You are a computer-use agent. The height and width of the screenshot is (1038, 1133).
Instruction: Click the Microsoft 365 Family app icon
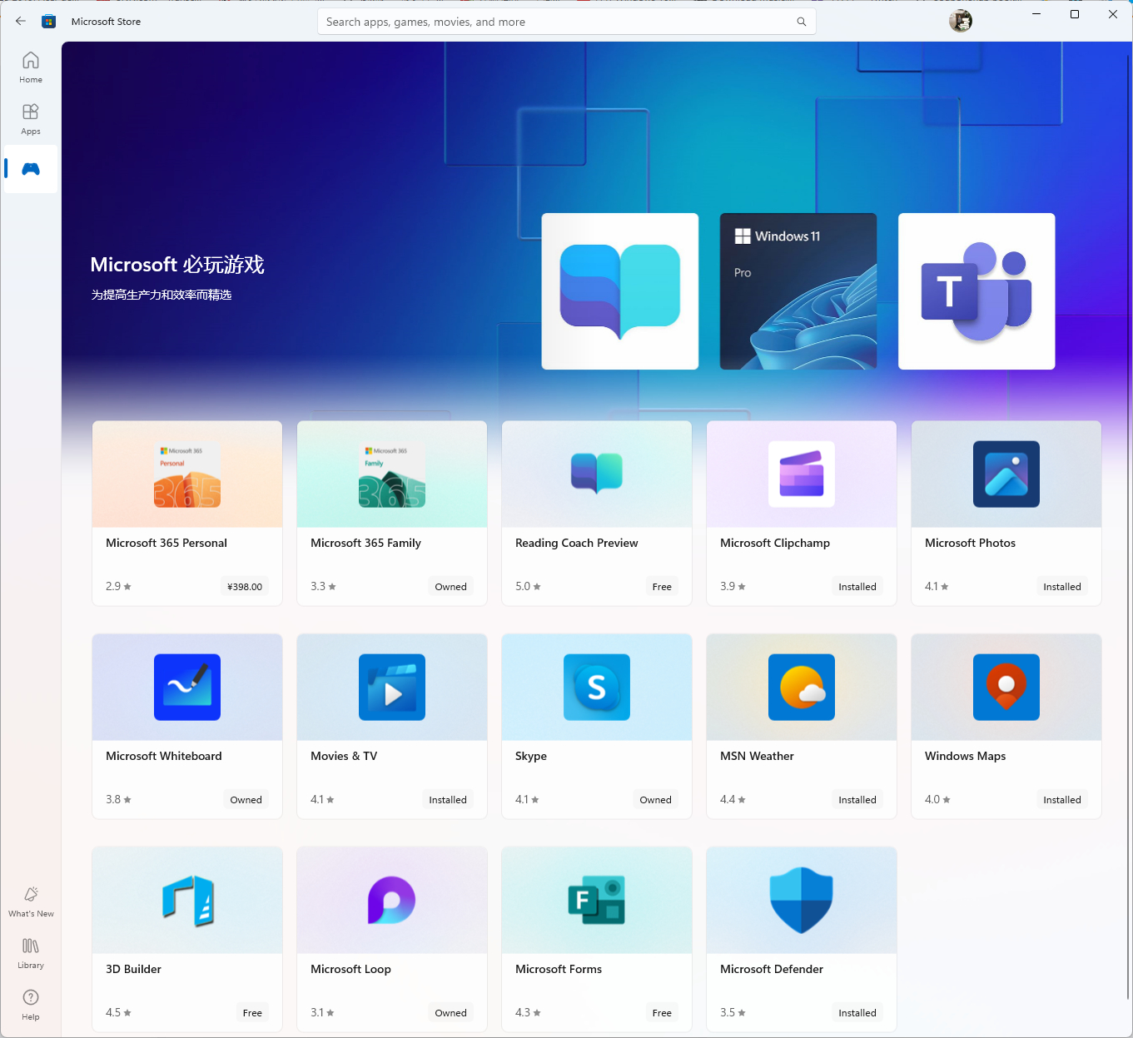tap(392, 474)
